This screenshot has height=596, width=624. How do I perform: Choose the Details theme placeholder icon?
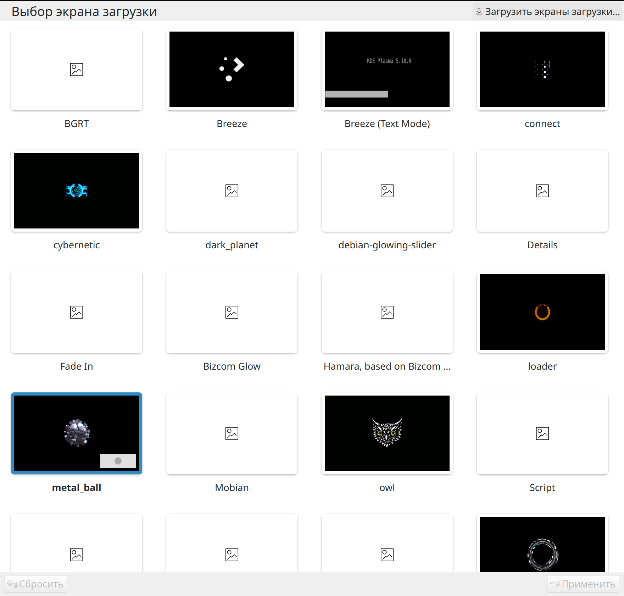click(x=542, y=191)
